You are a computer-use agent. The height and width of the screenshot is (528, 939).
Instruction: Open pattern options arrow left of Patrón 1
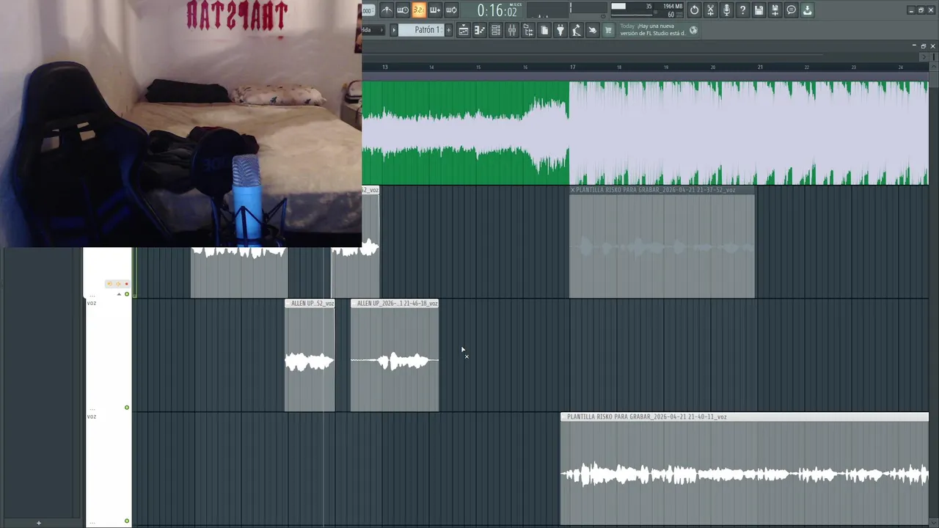click(x=394, y=30)
